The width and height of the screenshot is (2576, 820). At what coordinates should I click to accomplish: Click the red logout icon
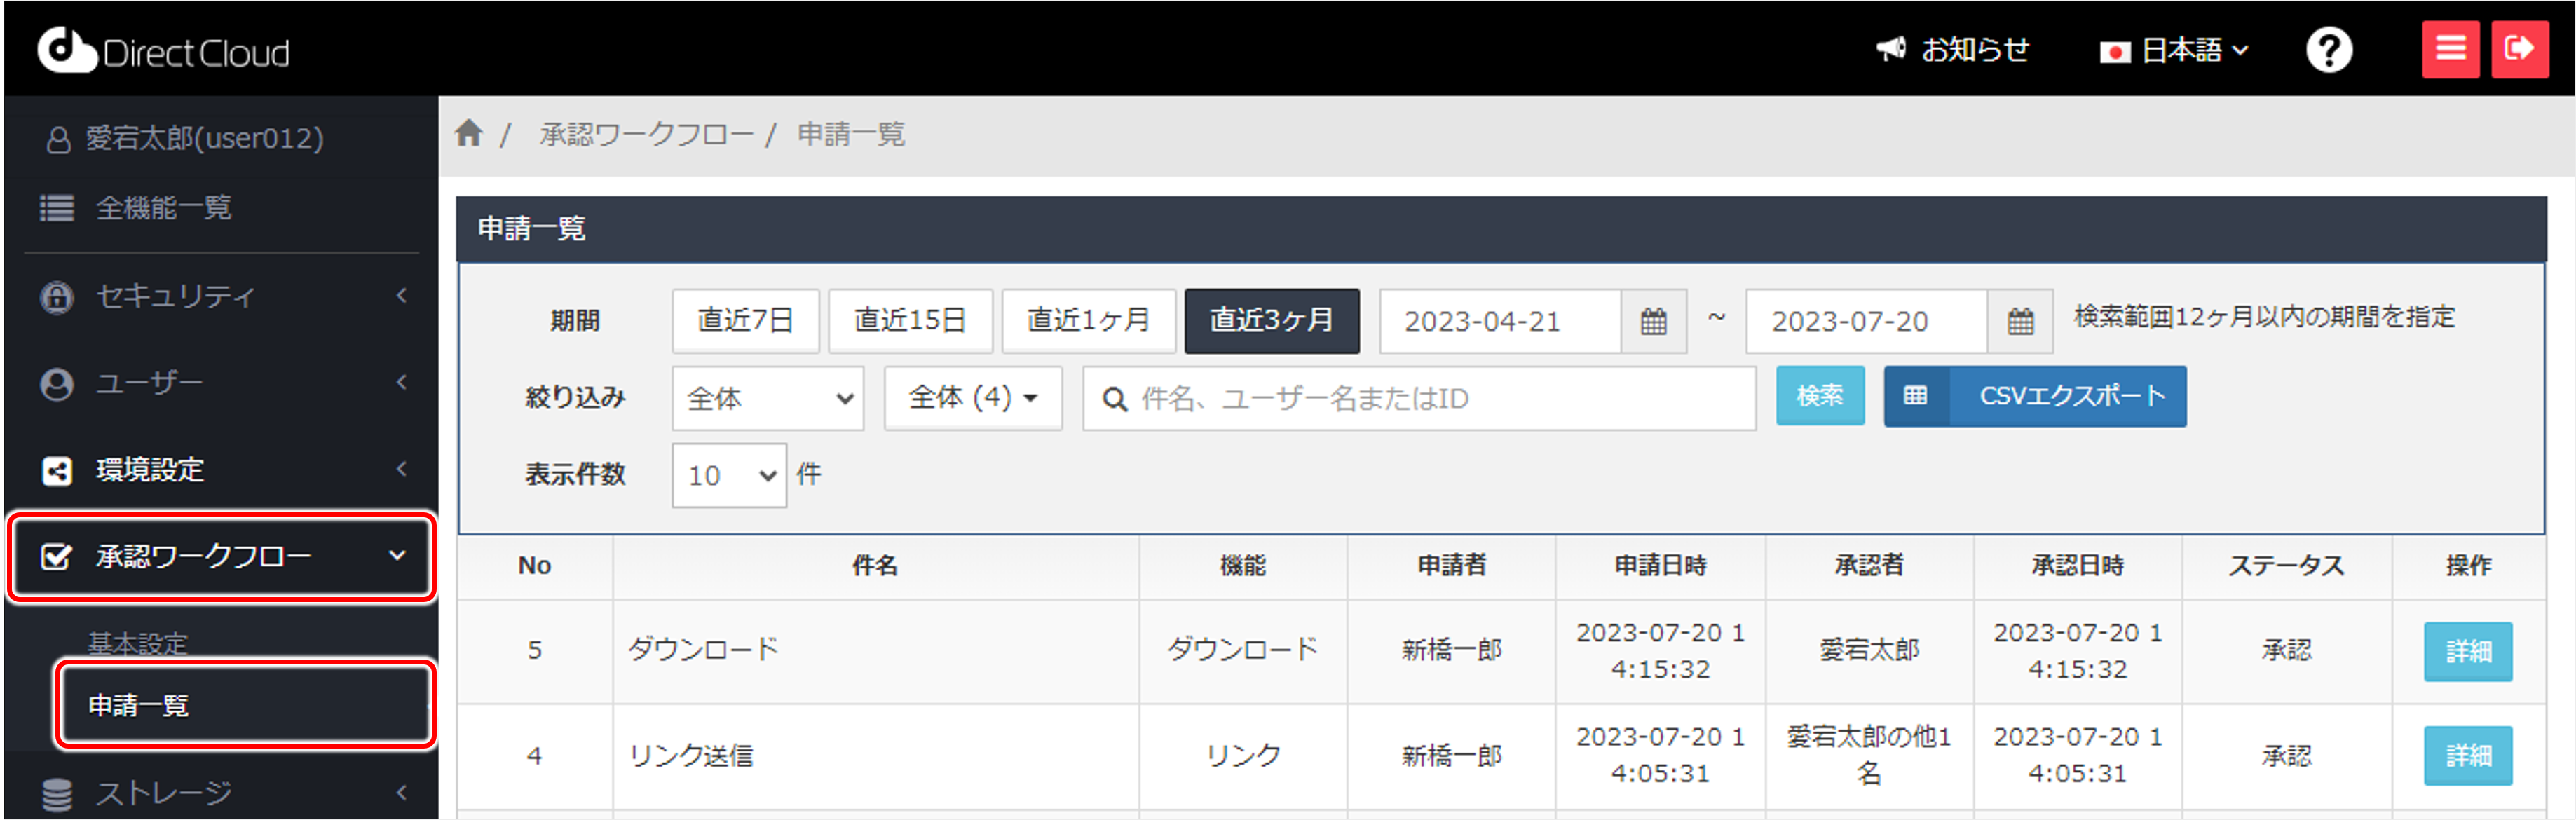coord(2518,49)
